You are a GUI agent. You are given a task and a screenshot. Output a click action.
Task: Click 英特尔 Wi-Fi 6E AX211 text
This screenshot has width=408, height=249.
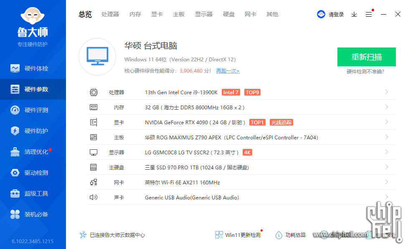[172, 182]
